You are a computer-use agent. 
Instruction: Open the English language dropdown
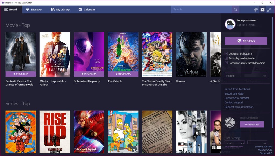click(246, 76)
